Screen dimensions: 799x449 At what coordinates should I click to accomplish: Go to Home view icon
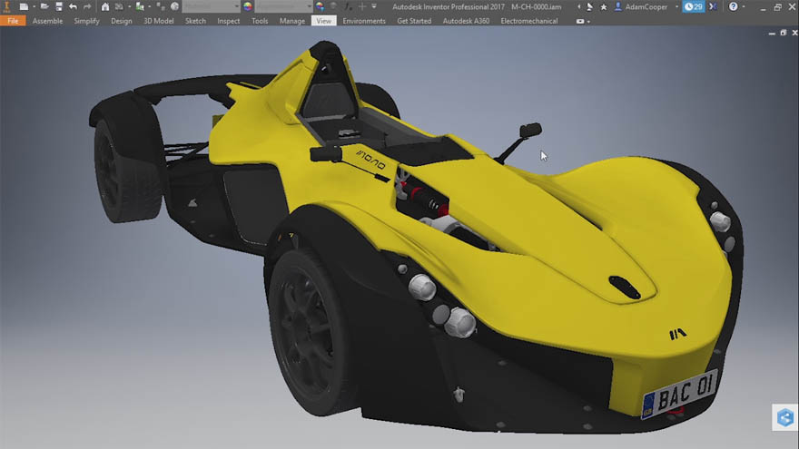(105, 6)
